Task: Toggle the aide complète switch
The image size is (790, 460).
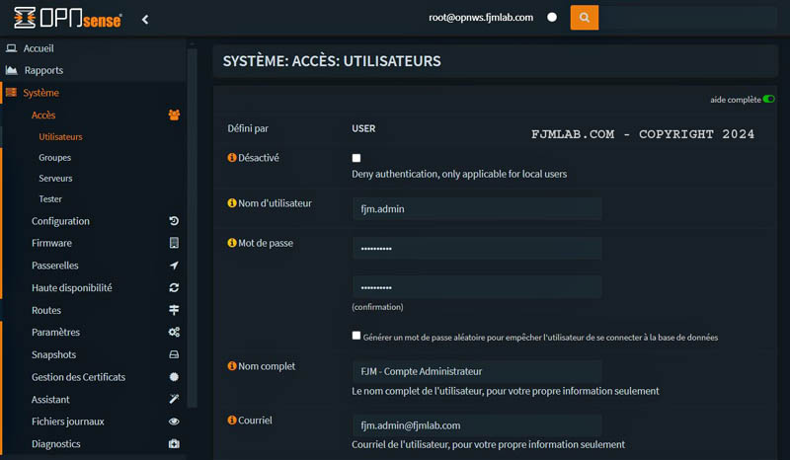Action: 768,99
